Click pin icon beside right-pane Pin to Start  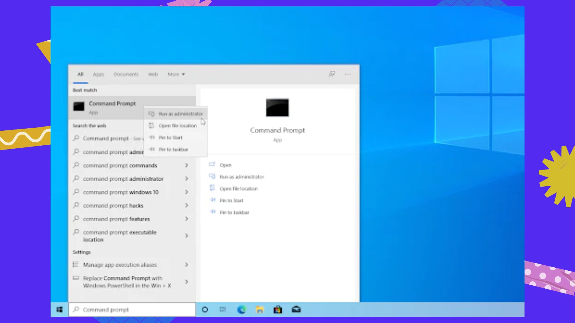point(212,200)
